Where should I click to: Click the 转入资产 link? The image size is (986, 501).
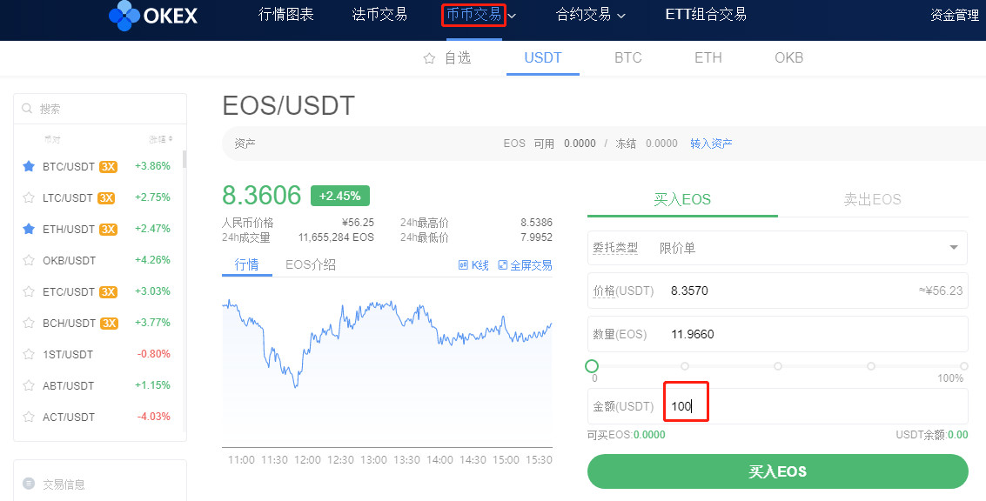click(x=711, y=144)
